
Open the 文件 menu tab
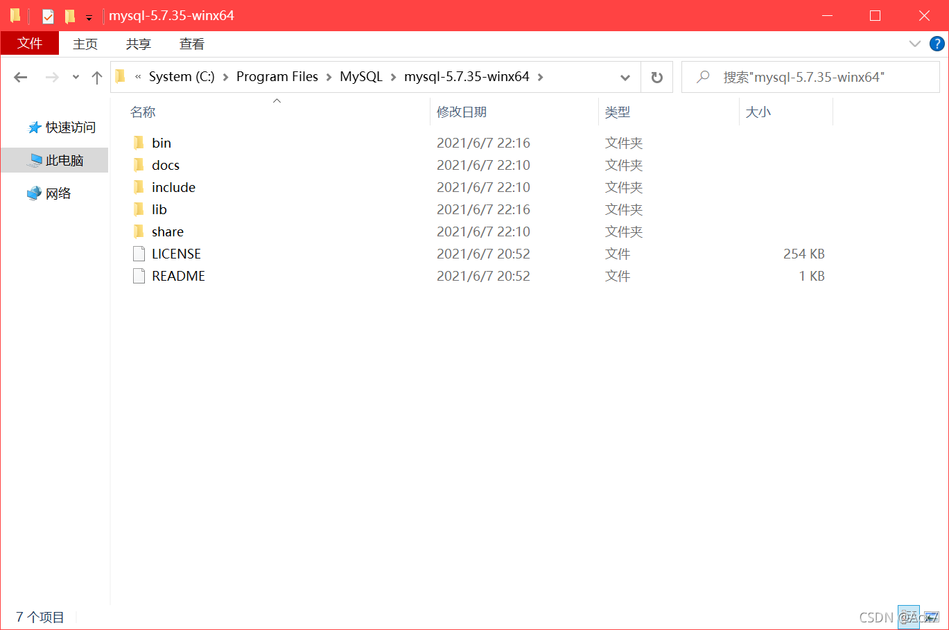coord(30,43)
